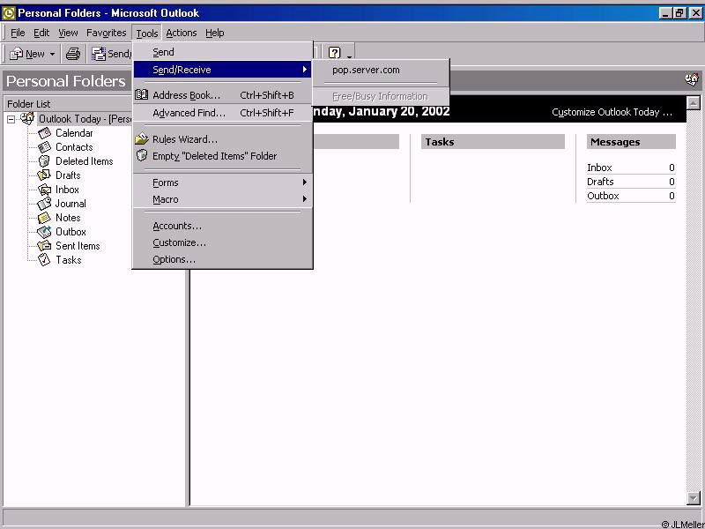Viewport: 705px width, 529px height.
Task: Click the scrollbar down arrow
Action: tap(694, 498)
